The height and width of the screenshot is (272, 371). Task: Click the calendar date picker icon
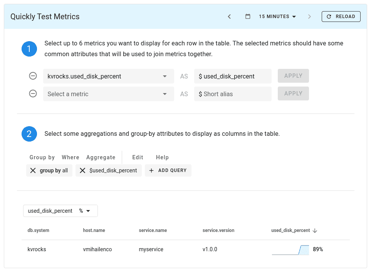pyautogui.click(x=248, y=17)
